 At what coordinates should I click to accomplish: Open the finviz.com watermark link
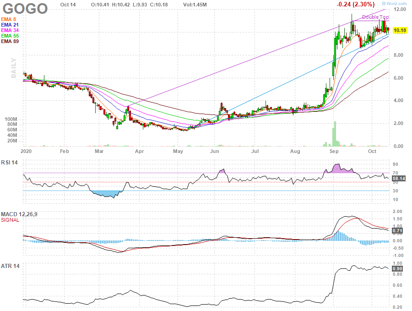click(x=394, y=3)
